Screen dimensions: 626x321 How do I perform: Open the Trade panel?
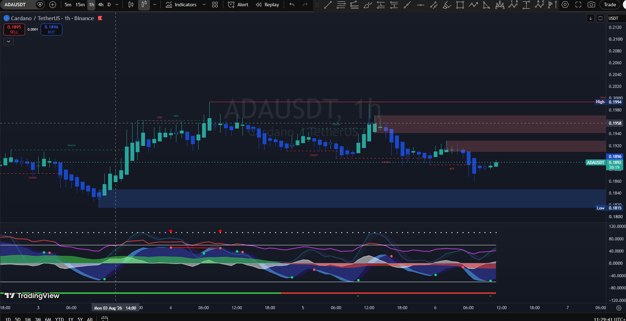click(610, 5)
